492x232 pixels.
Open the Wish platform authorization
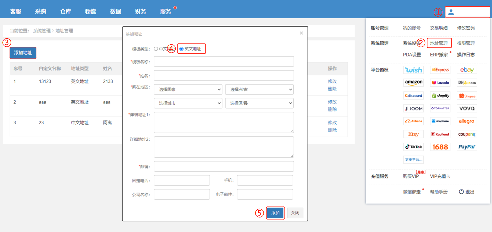click(414, 70)
